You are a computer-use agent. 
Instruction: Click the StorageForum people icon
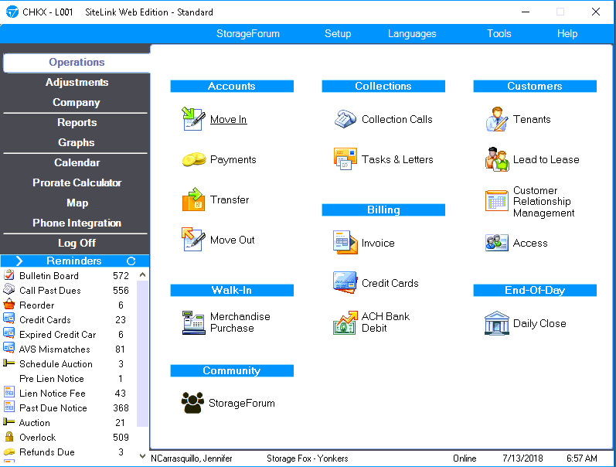click(192, 403)
